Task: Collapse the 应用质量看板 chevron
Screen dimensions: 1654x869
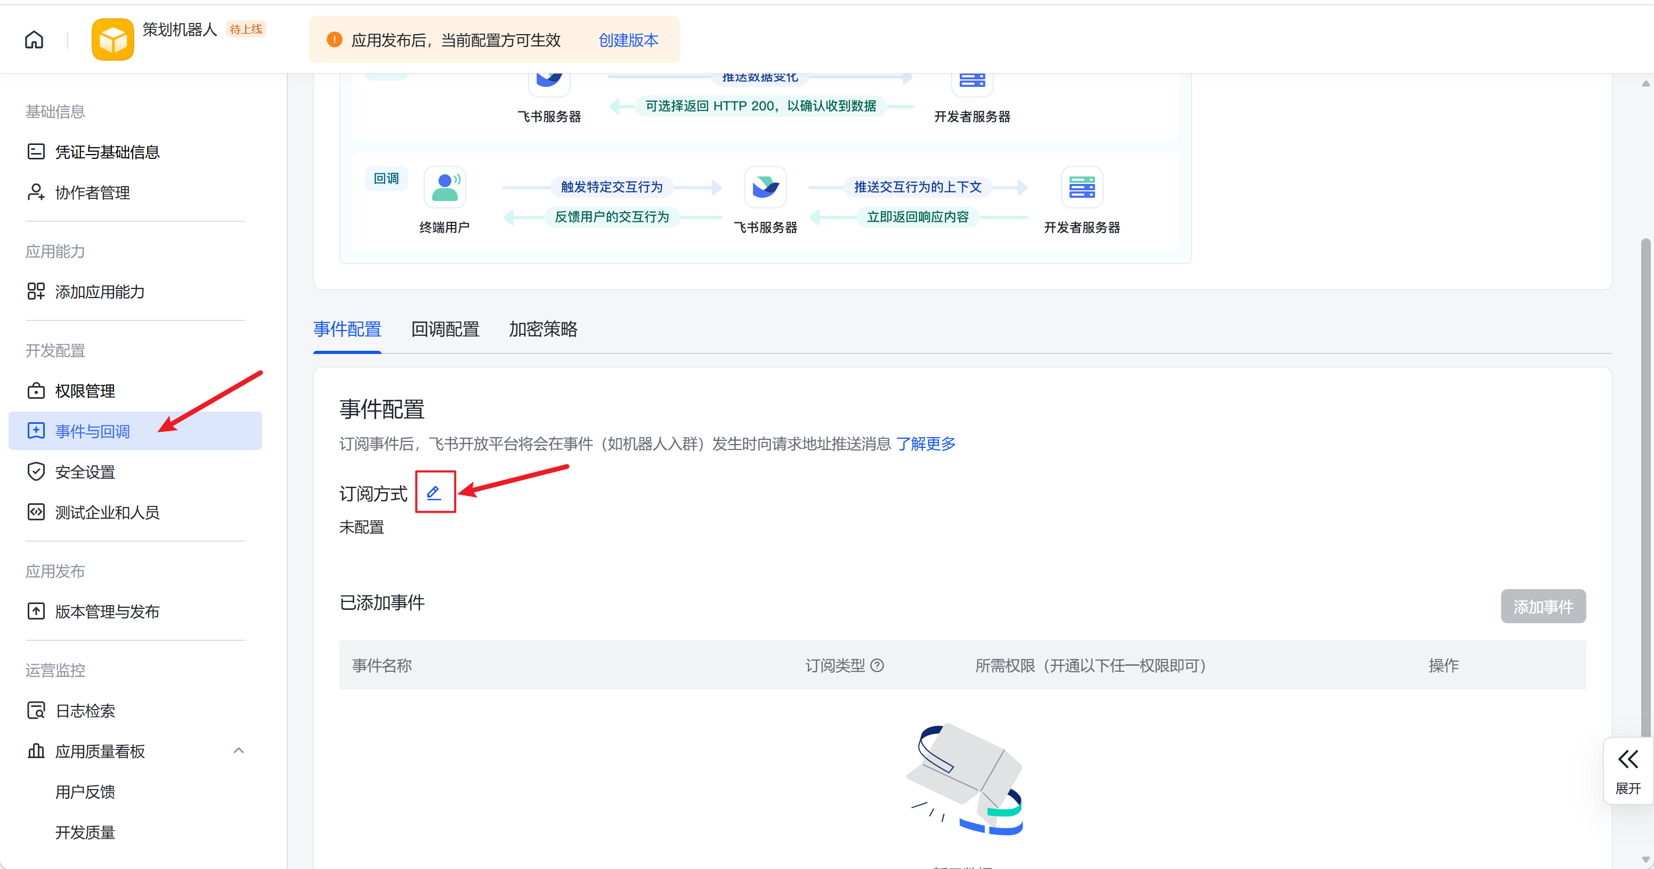Action: (239, 751)
